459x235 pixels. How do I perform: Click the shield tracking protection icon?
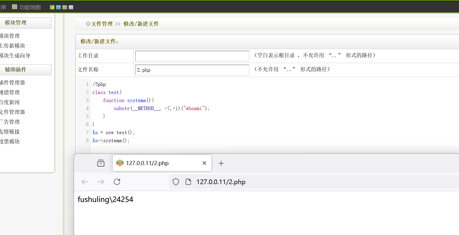pos(176,182)
